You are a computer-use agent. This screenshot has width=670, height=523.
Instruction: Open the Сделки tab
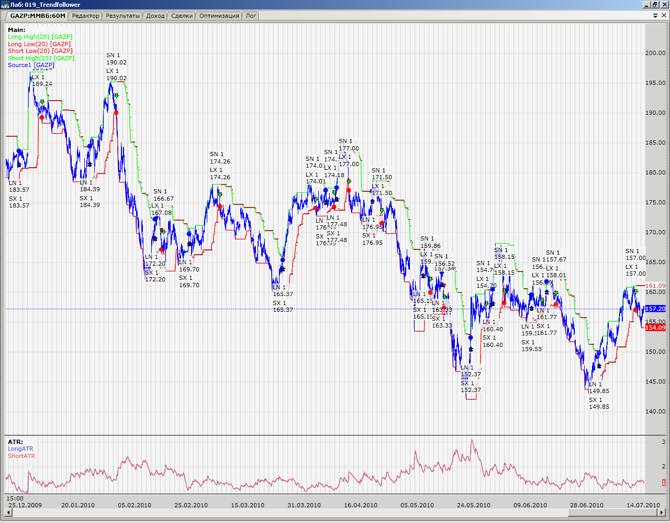(x=182, y=16)
